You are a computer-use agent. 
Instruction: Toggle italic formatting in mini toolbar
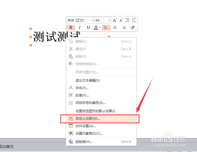79,27
